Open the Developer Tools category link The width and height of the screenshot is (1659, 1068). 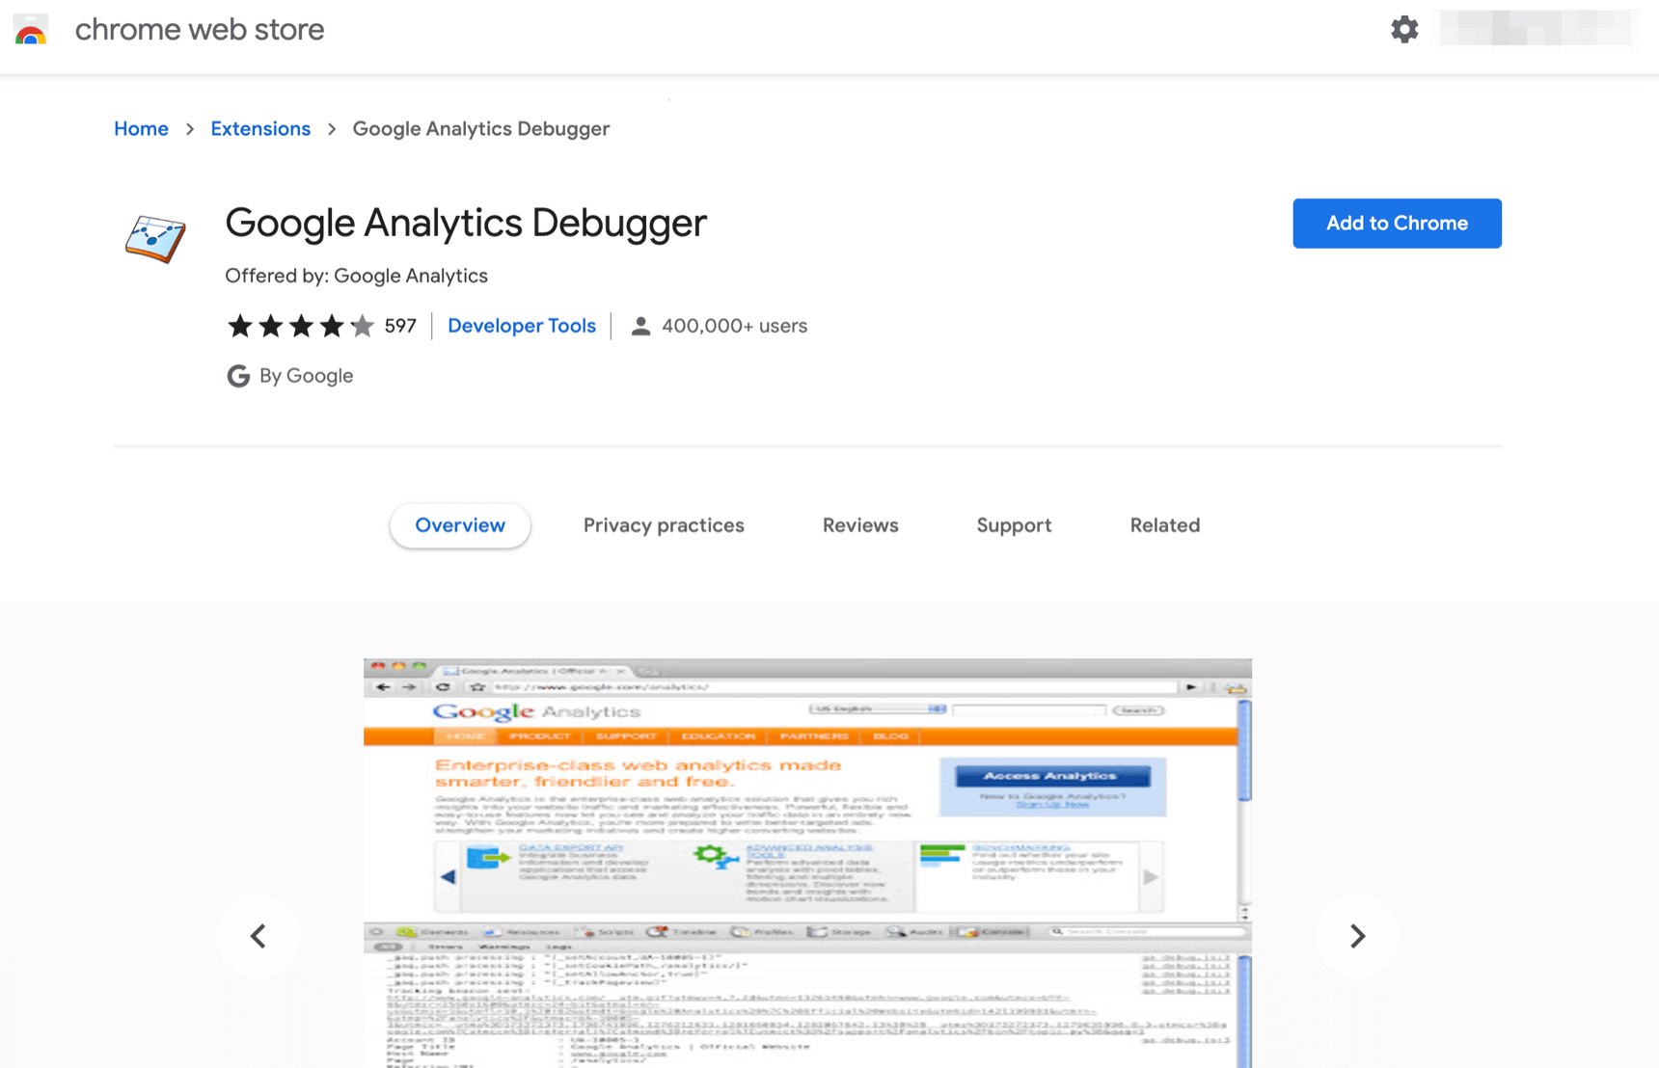pyautogui.click(x=522, y=326)
